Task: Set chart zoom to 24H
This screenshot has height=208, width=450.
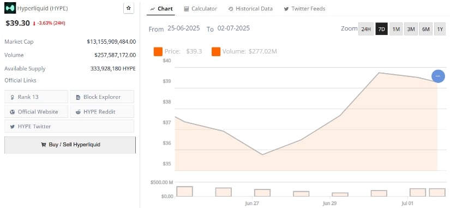Action: 366,29
